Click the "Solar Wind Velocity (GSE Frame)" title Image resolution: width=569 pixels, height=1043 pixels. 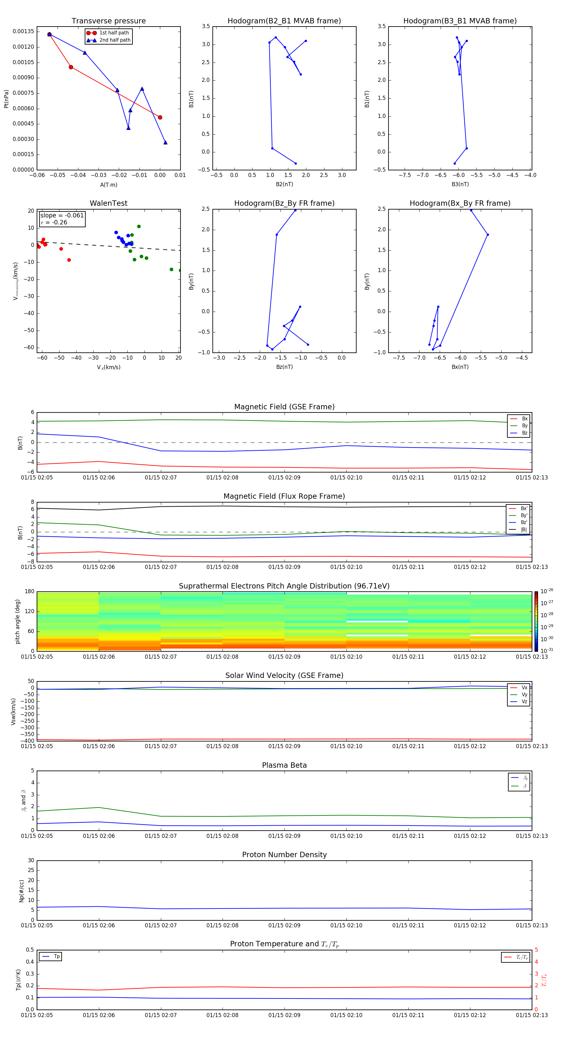pos(284,675)
